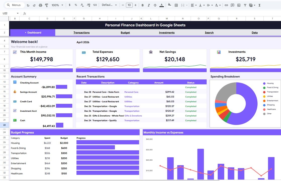
Task: Open the Functions (Σ) menu
Action: [x=259, y=5]
